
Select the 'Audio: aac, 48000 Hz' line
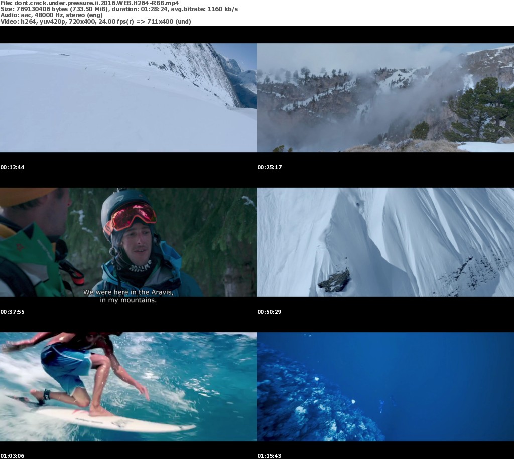click(52, 15)
